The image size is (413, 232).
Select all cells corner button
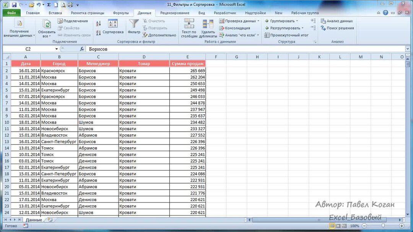coord(7,57)
